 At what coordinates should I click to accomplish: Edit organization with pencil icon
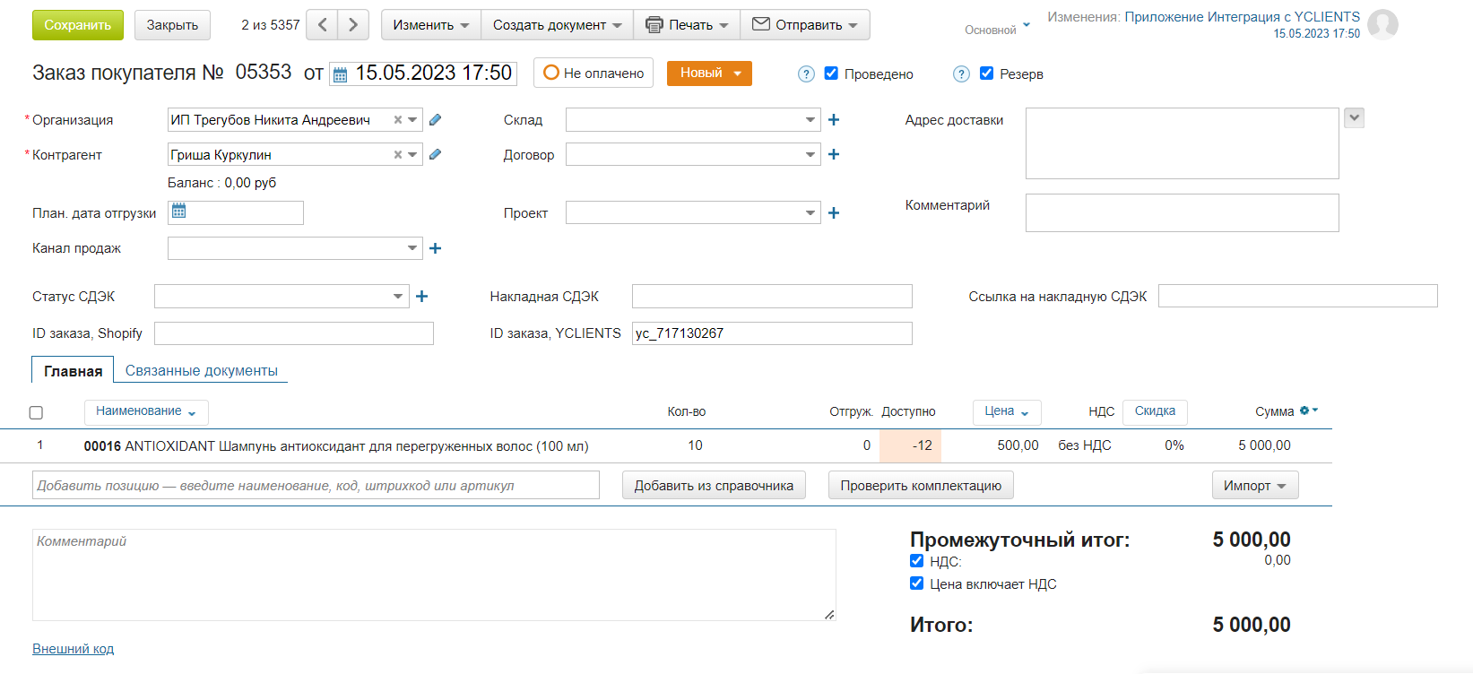tap(436, 119)
